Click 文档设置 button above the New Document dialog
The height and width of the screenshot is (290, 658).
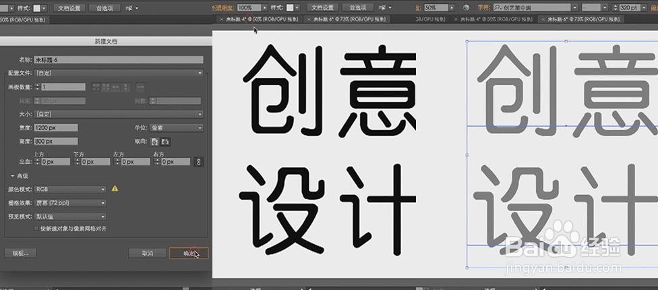point(69,7)
